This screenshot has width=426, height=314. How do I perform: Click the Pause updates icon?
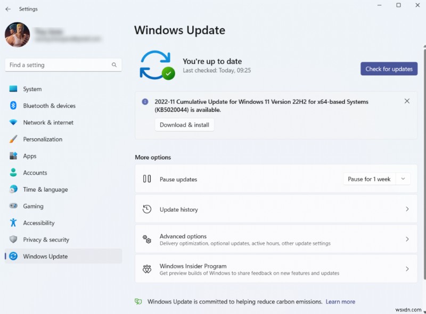147,179
